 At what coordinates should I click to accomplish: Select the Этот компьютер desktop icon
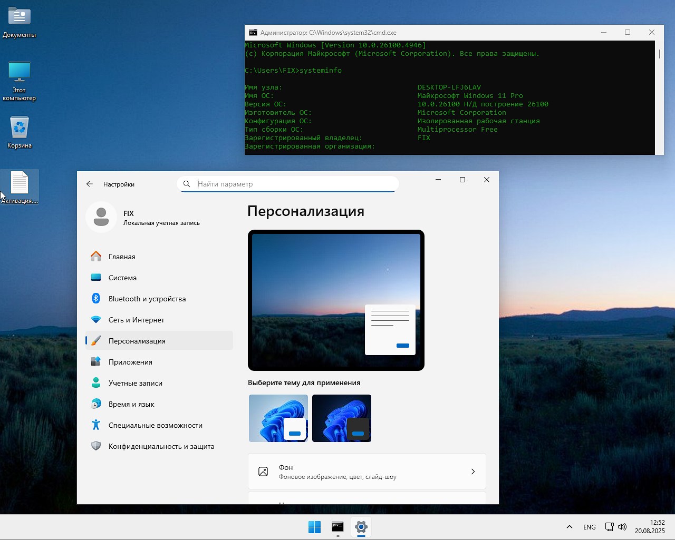(x=20, y=81)
